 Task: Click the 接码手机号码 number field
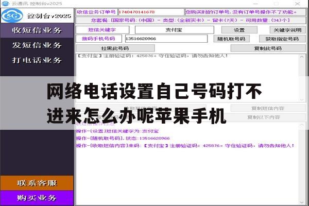pos(166,39)
